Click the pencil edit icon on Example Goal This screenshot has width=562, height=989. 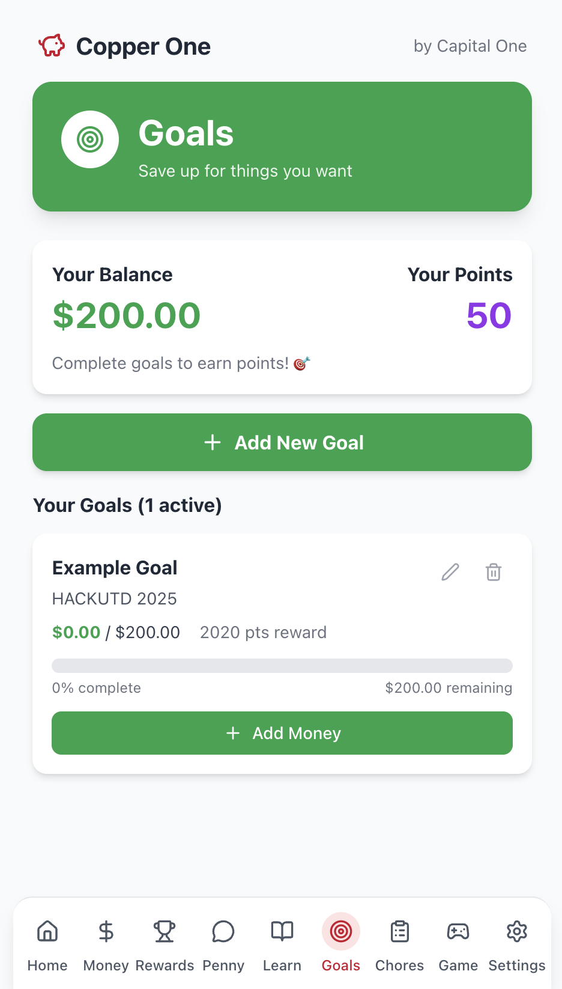tap(450, 572)
